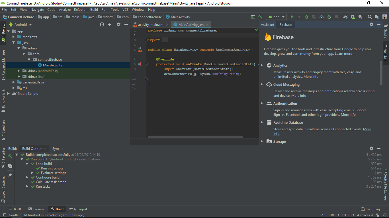Toggle the Z: Structure side panel
The image size is (389, 218).
click(3, 130)
